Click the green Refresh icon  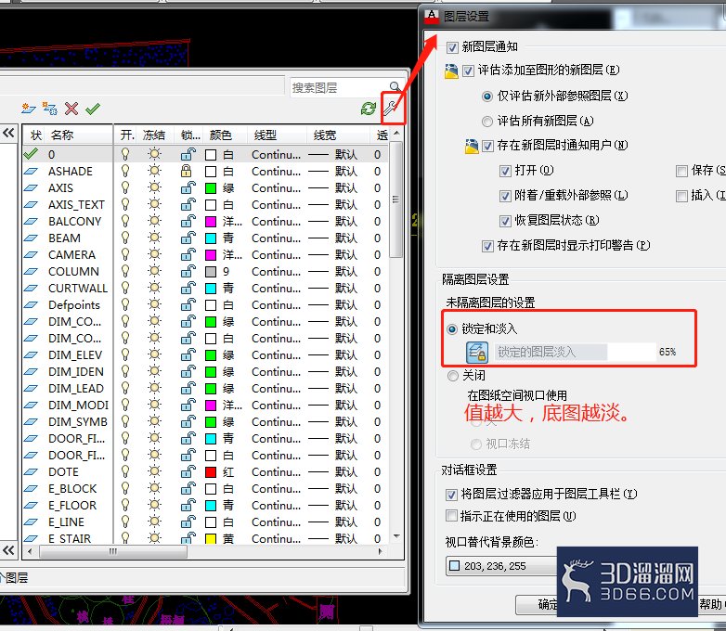point(369,109)
